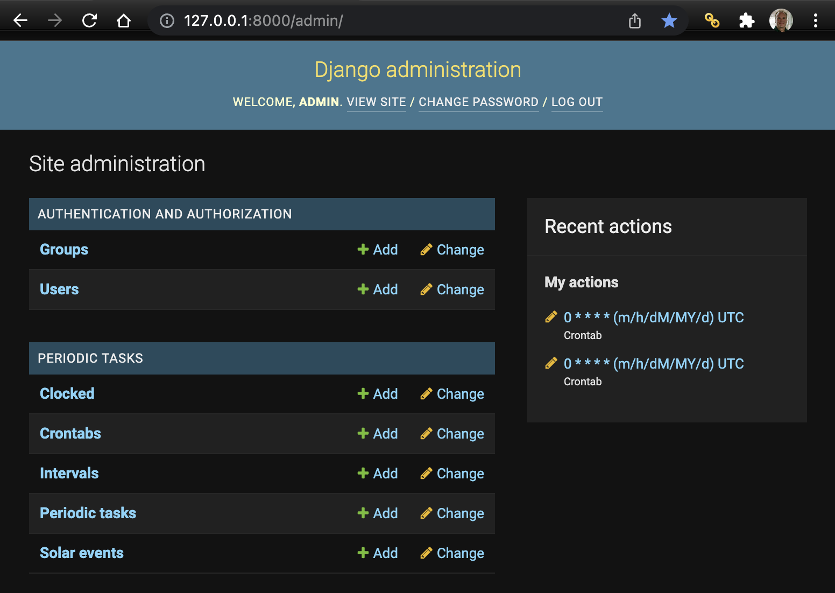Reload the page with the refresh icon
835x593 pixels.
pos(89,20)
